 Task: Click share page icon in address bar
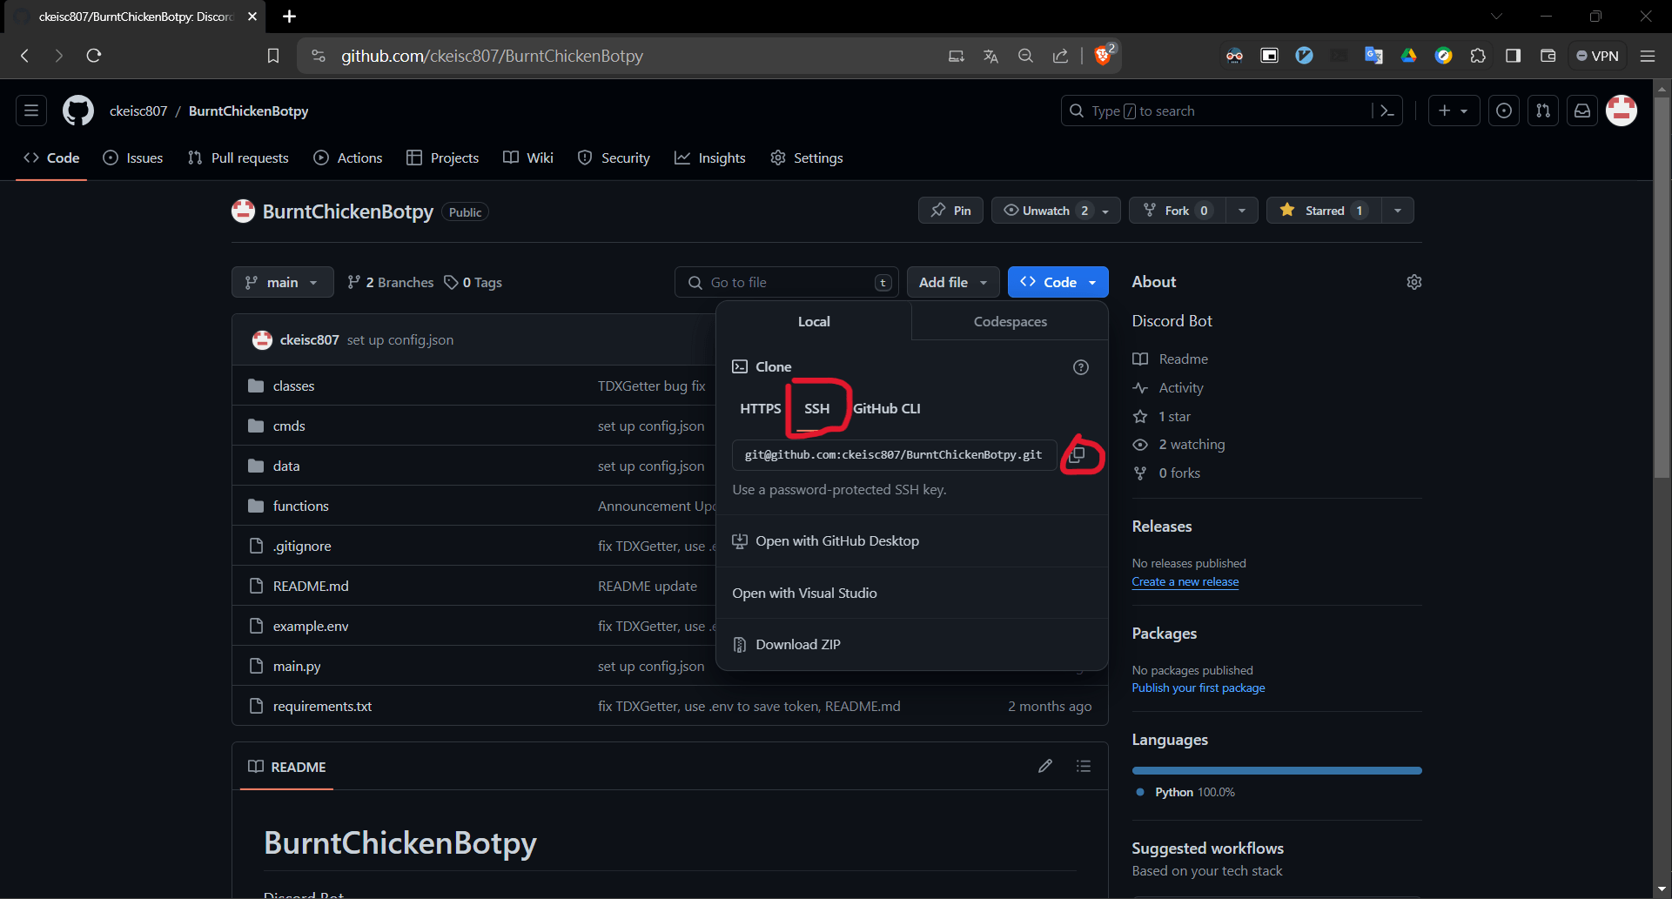(1060, 56)
